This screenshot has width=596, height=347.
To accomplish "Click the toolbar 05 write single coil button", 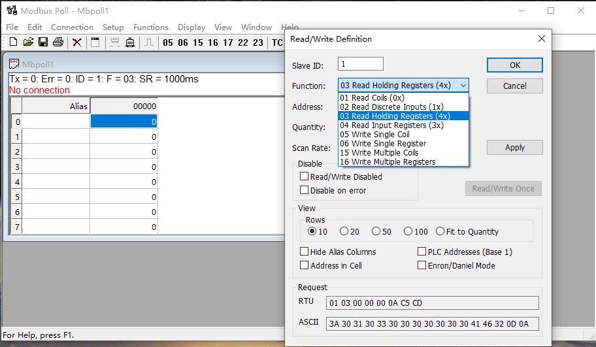I will coord(168,42).
